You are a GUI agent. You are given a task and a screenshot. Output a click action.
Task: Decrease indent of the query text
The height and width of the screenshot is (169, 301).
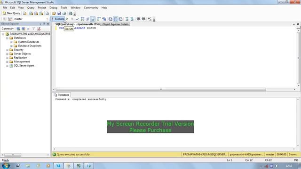pyautogui.click(x=138, y=19)
